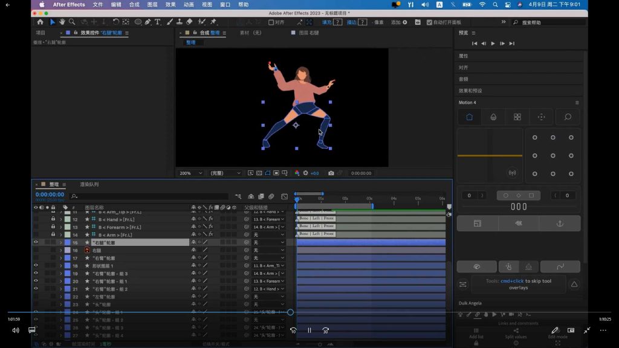Enable the 对齐 snapping checkbox

271,22
